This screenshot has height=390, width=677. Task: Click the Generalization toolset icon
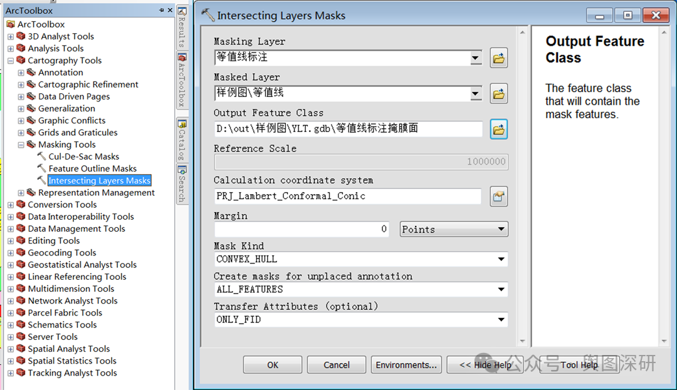31,108
